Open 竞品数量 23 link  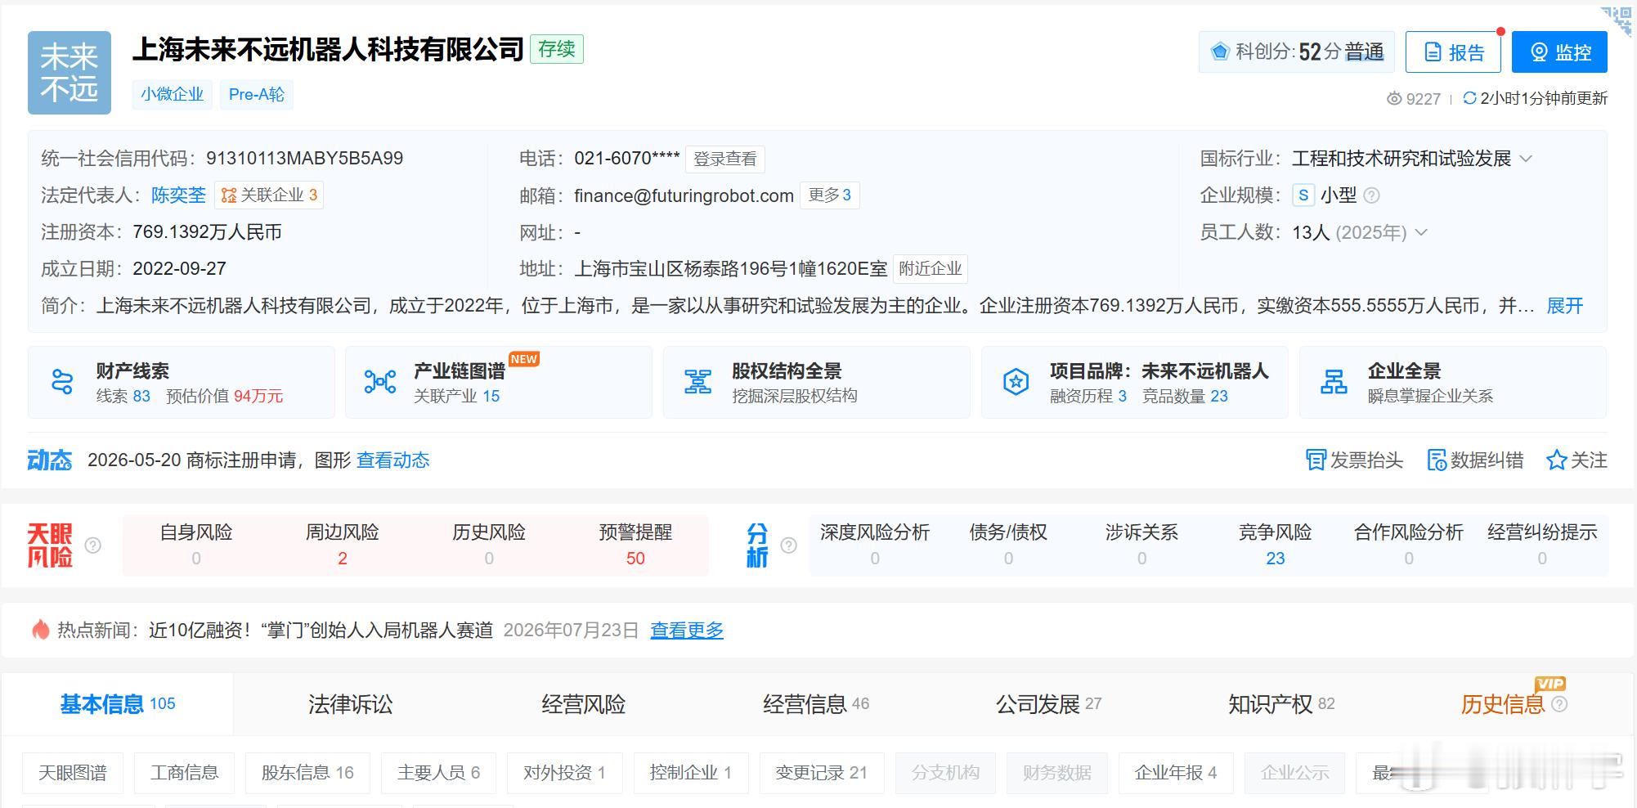coord(1185,396)
